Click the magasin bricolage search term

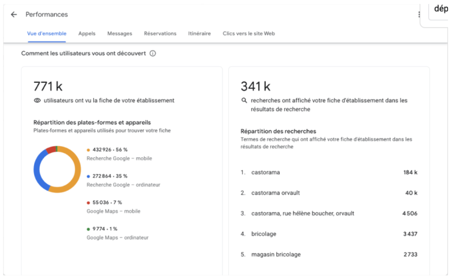[276, 255]
